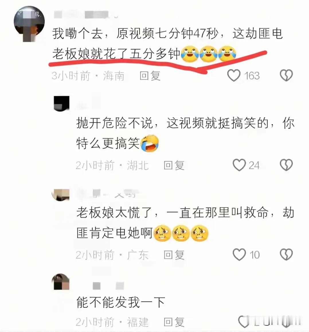Like the Guangdong comment with 10 likes

click(239, 254)
